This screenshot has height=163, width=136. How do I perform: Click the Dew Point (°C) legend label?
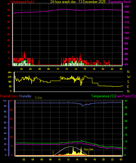[x=125, y=96]
